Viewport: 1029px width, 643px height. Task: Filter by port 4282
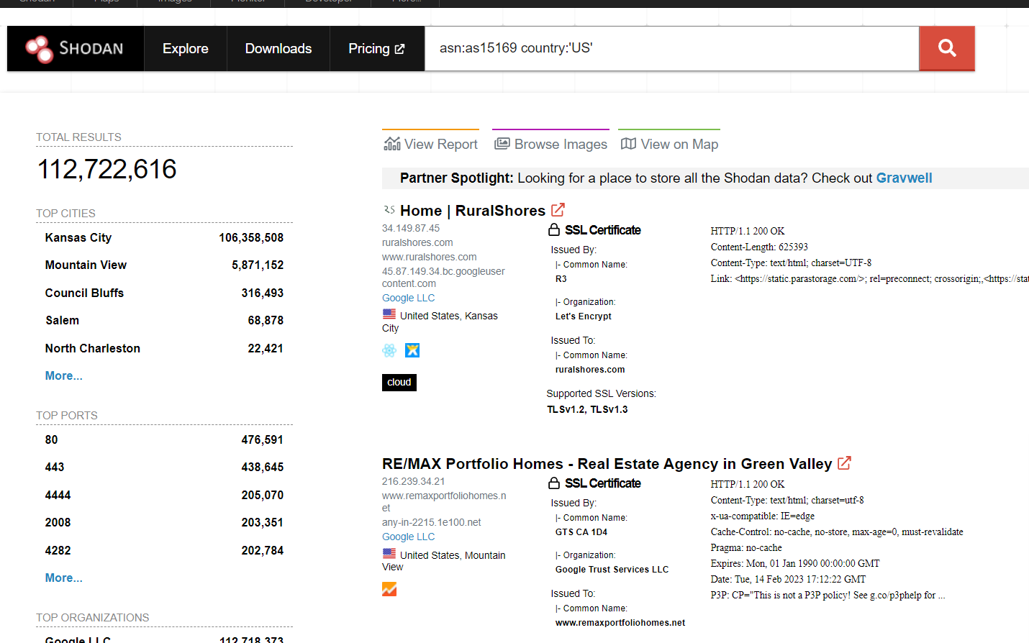58,550
